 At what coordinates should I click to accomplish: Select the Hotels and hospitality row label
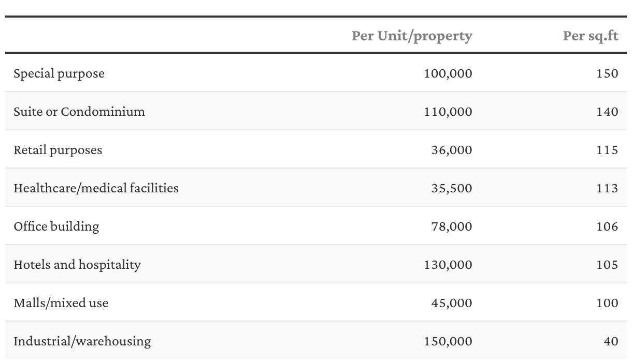(77, 265)
